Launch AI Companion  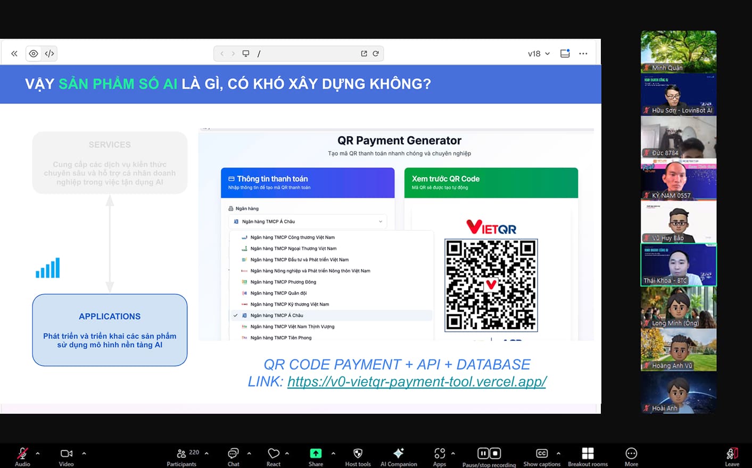tap(398, 454)
